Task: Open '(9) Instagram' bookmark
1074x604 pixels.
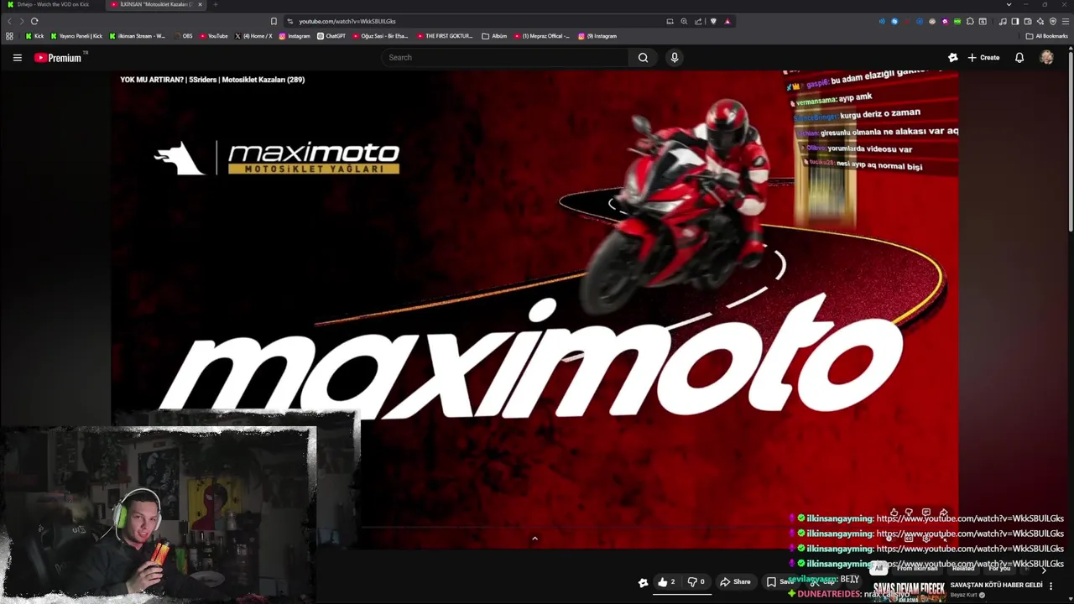Action: 597,36
